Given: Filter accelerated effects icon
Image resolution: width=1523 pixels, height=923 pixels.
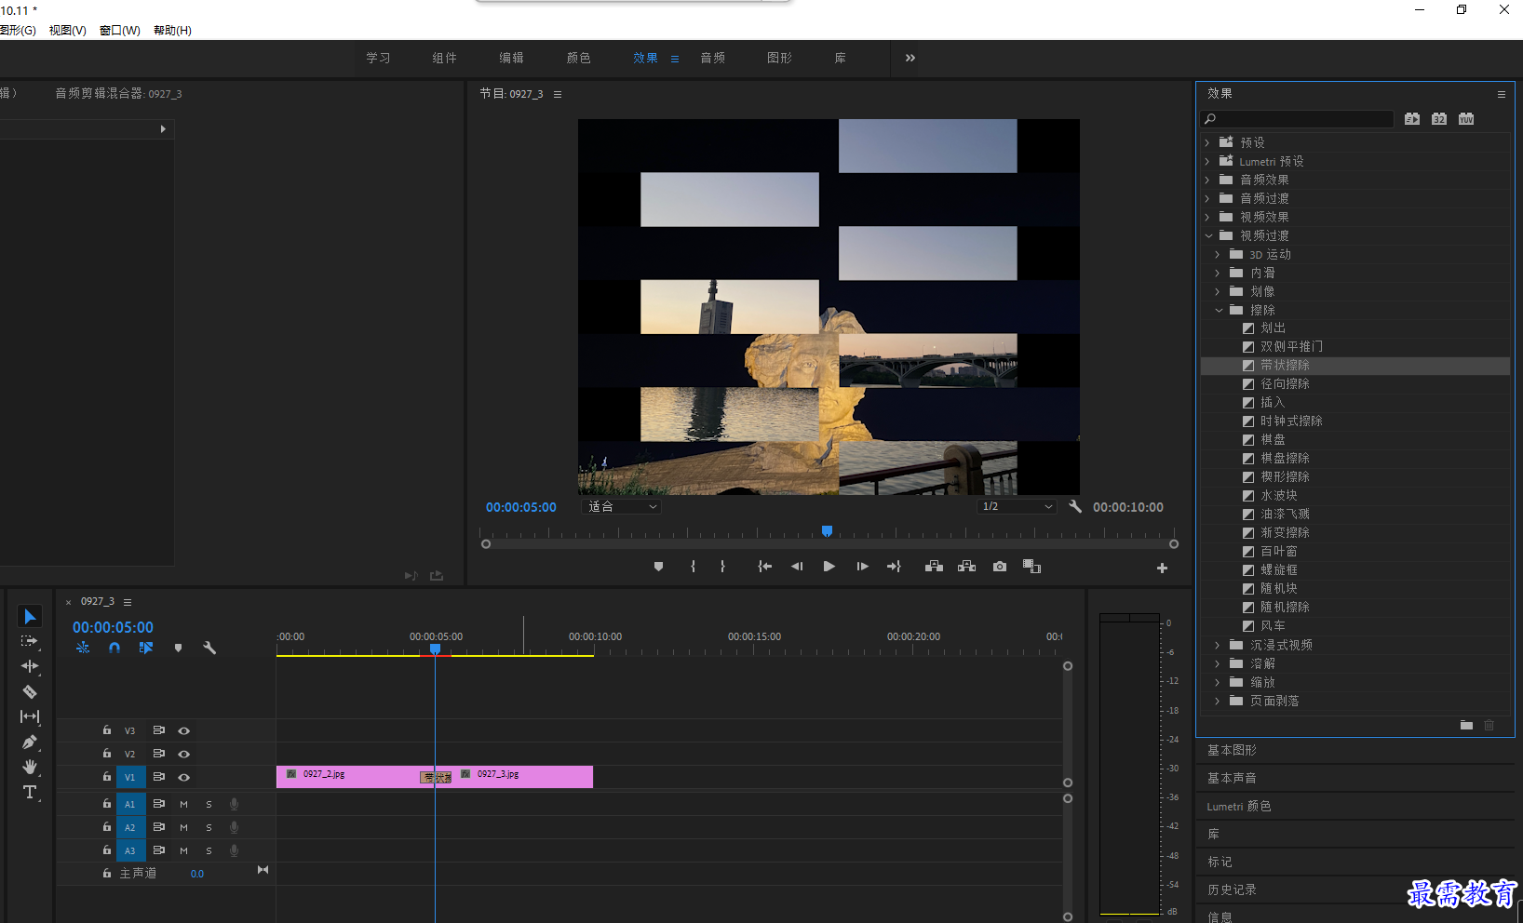Looking at the screenshot, I should point(1412,119).
